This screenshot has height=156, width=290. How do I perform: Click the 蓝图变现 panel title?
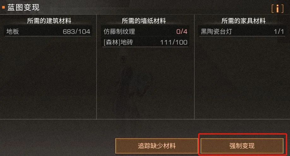pyautogui.click(x=23, y=7)
